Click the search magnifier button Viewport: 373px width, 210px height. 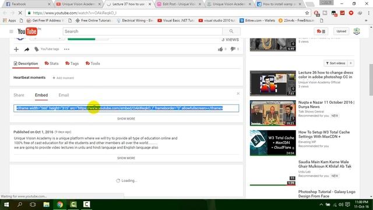tap(231, 31)
